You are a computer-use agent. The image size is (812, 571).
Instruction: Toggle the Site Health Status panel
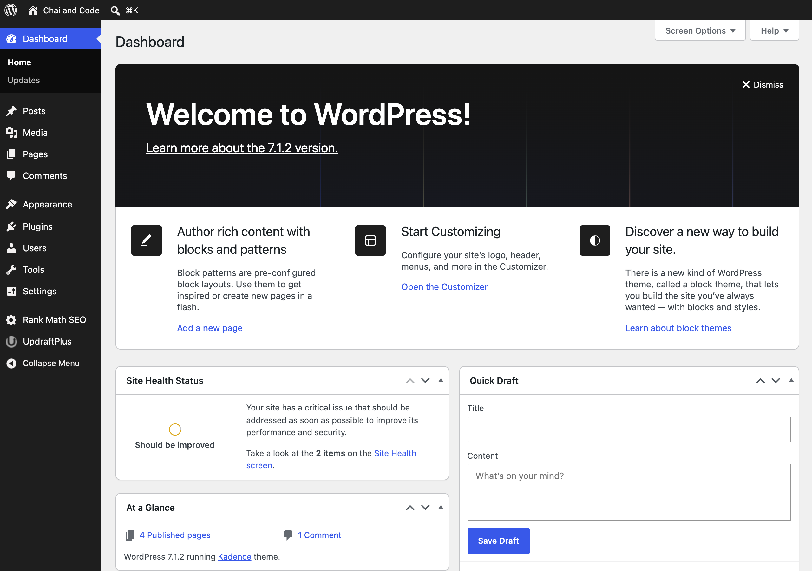441,380
